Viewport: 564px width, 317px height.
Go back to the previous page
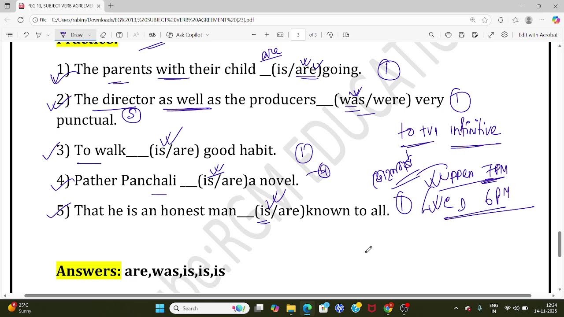coord(7,20)
